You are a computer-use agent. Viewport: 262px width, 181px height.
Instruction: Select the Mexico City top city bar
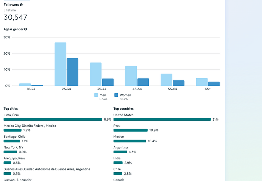[x=13, y=130]
